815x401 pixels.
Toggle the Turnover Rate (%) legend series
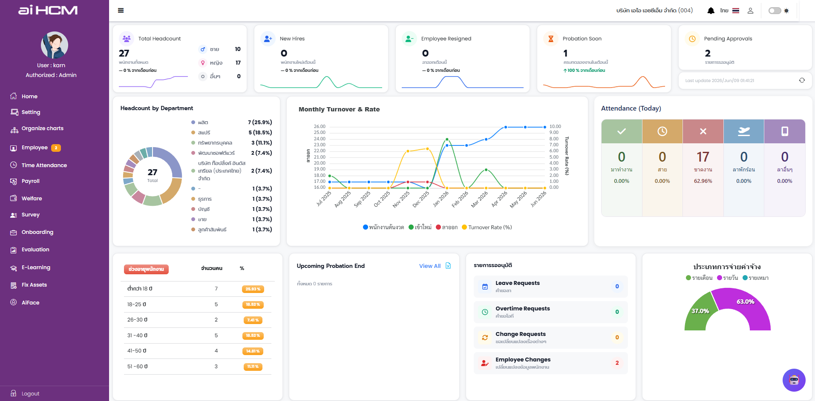(x=487, y=228)
